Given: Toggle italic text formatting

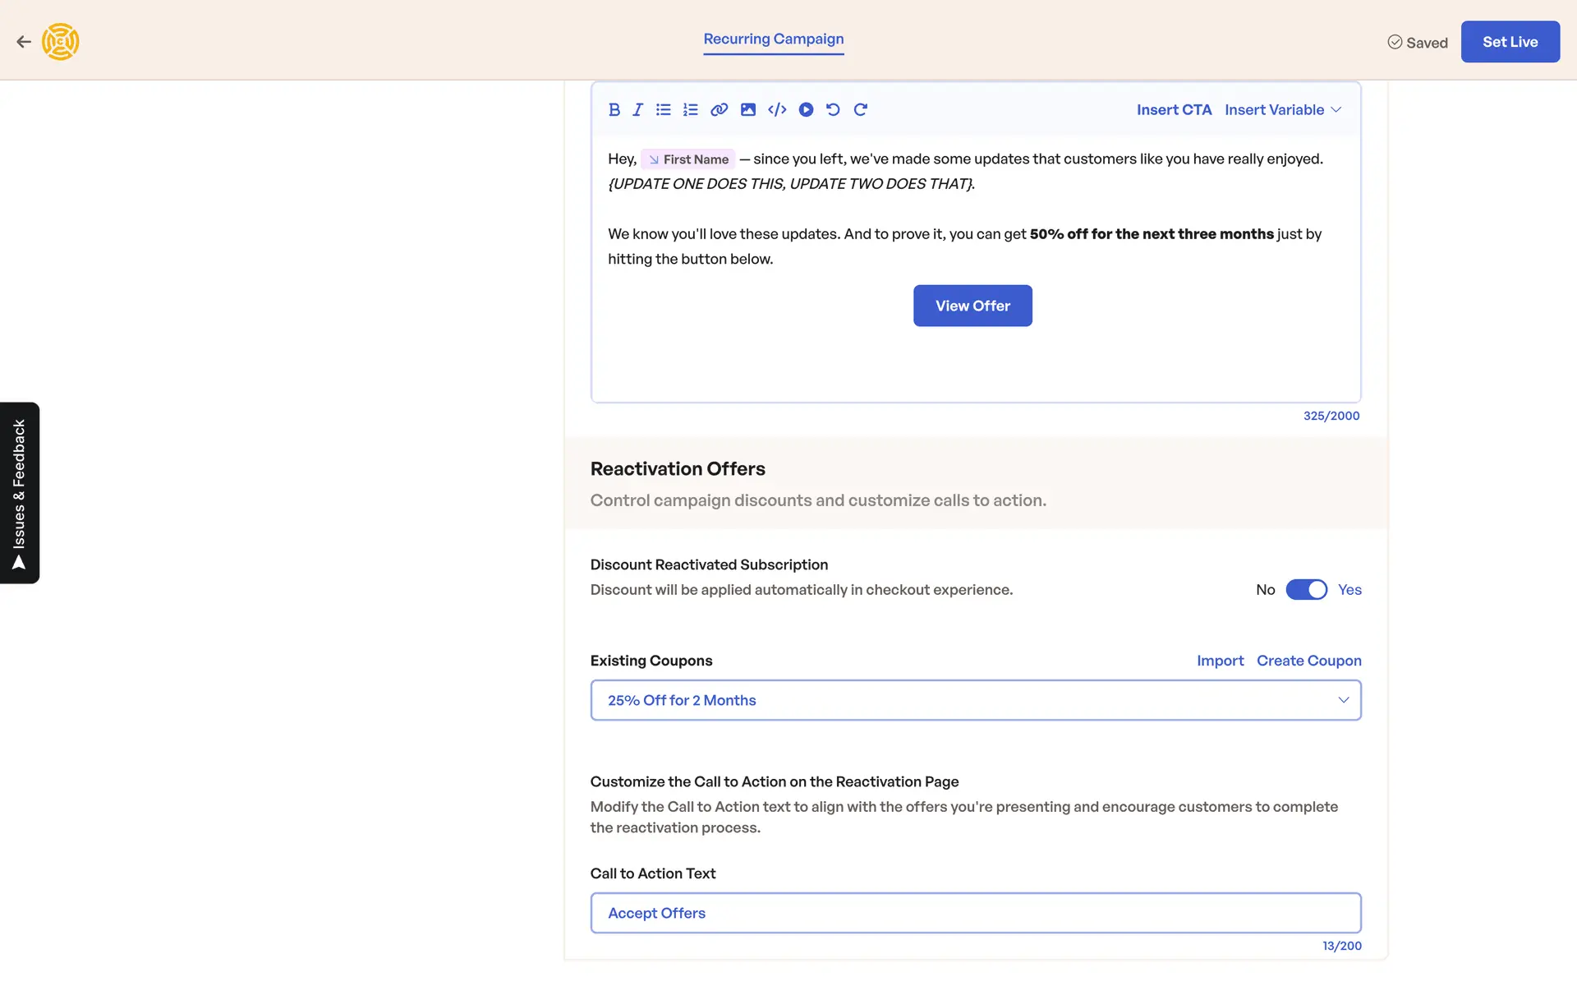Looking at the screenshot, I should point(637,109).
